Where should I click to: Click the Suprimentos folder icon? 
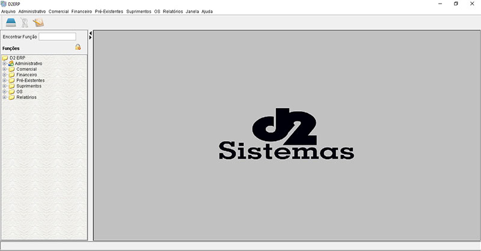pyautogui.click(x=11, y=86)
